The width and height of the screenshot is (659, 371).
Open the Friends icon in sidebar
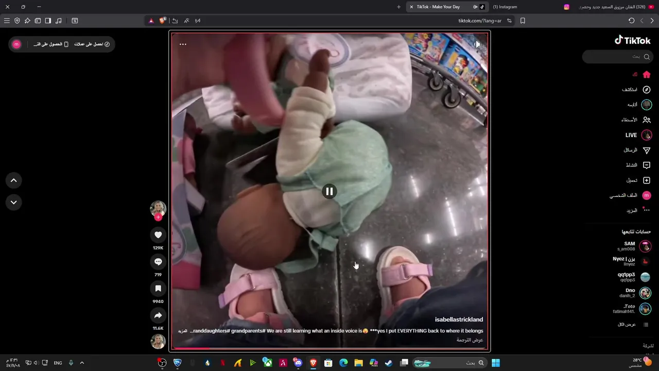point(647,120)
